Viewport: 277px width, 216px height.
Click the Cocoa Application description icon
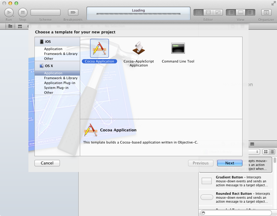[91, 130]
